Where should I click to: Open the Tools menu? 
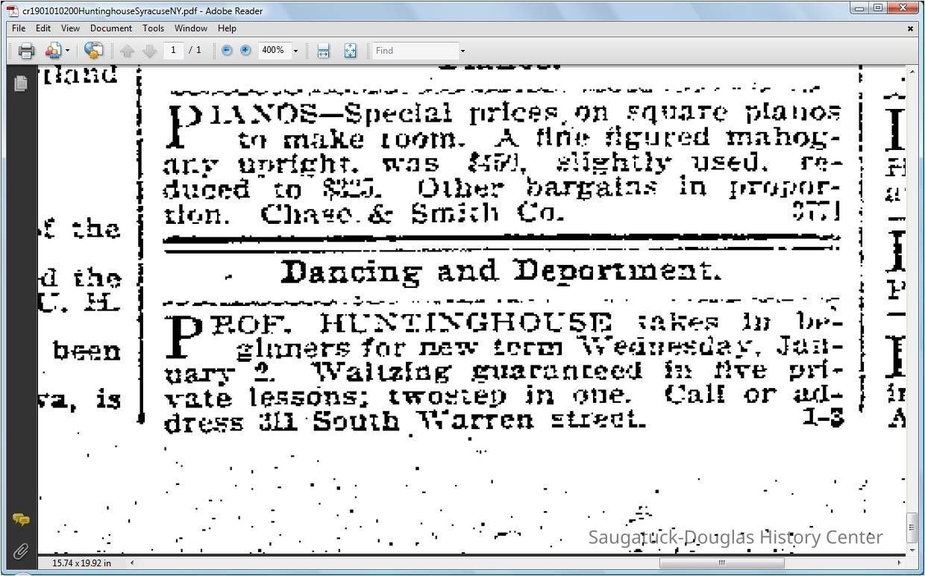click(x=153, y=28)
